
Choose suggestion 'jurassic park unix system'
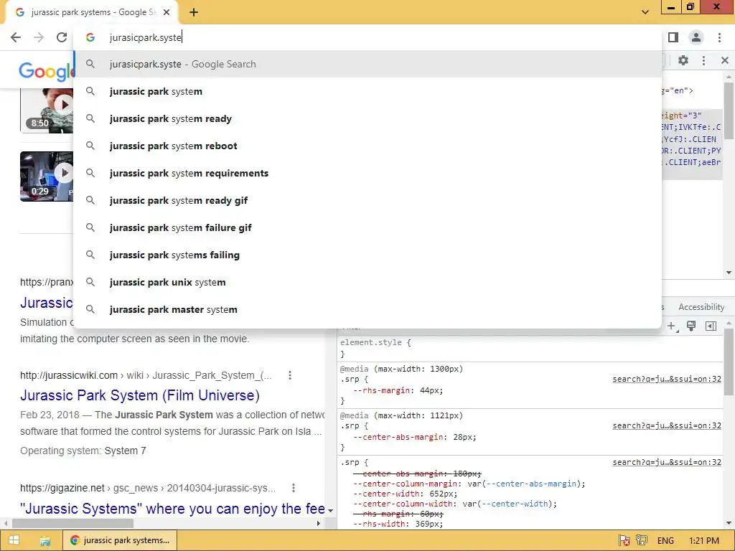[x=367, y=282]
